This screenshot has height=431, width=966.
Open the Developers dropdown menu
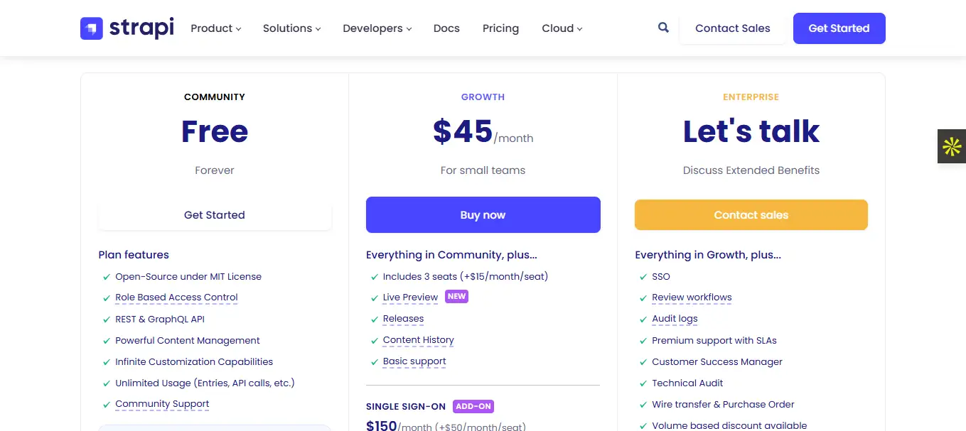(377, 28)
